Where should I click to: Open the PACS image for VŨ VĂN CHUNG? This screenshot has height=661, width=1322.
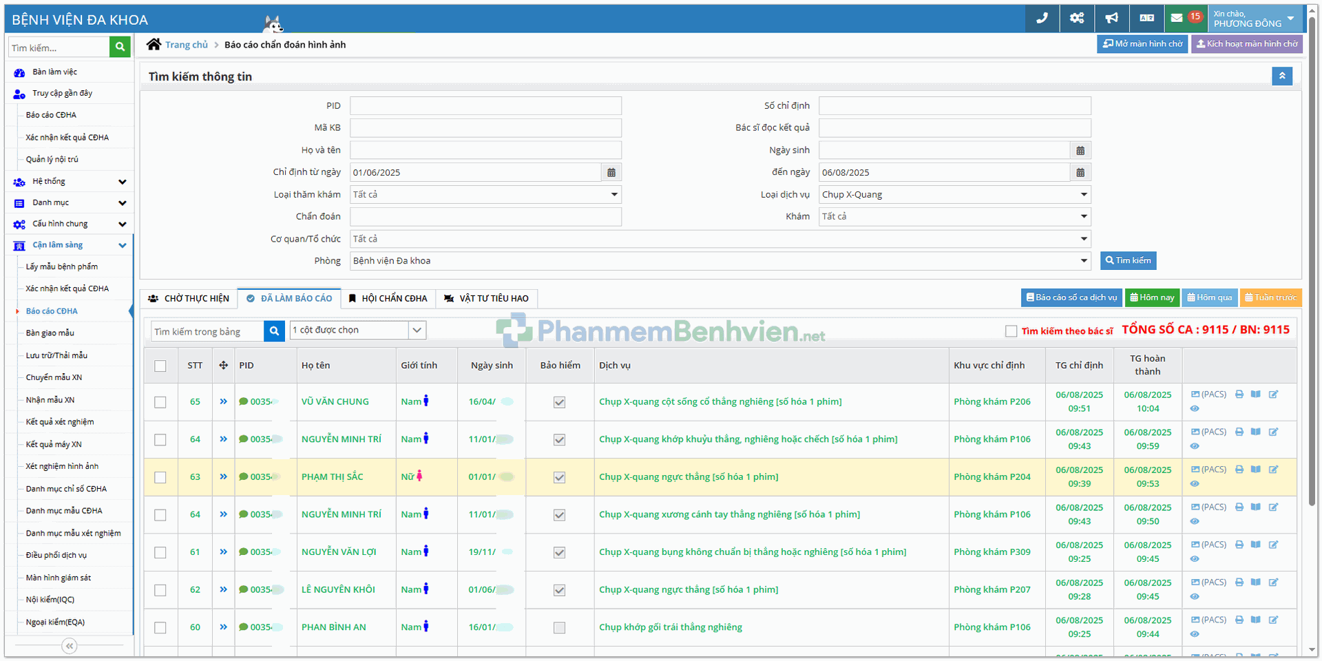click(1208, 395)
